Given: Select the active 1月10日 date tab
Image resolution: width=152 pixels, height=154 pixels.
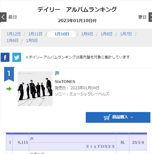Looking at the screenshot, I should click(62, 34).
